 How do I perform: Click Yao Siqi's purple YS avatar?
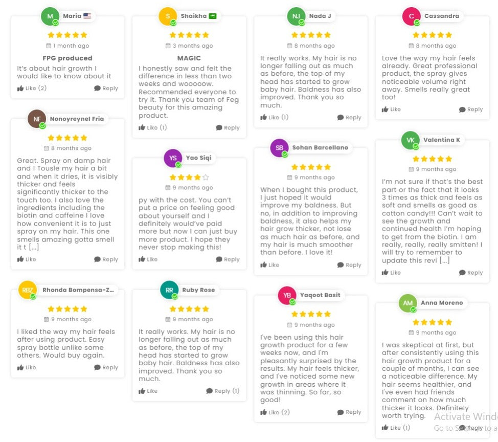coord(173,158)
